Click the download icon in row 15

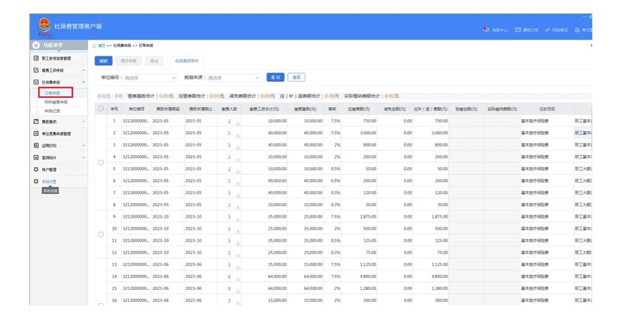point(238,290)
